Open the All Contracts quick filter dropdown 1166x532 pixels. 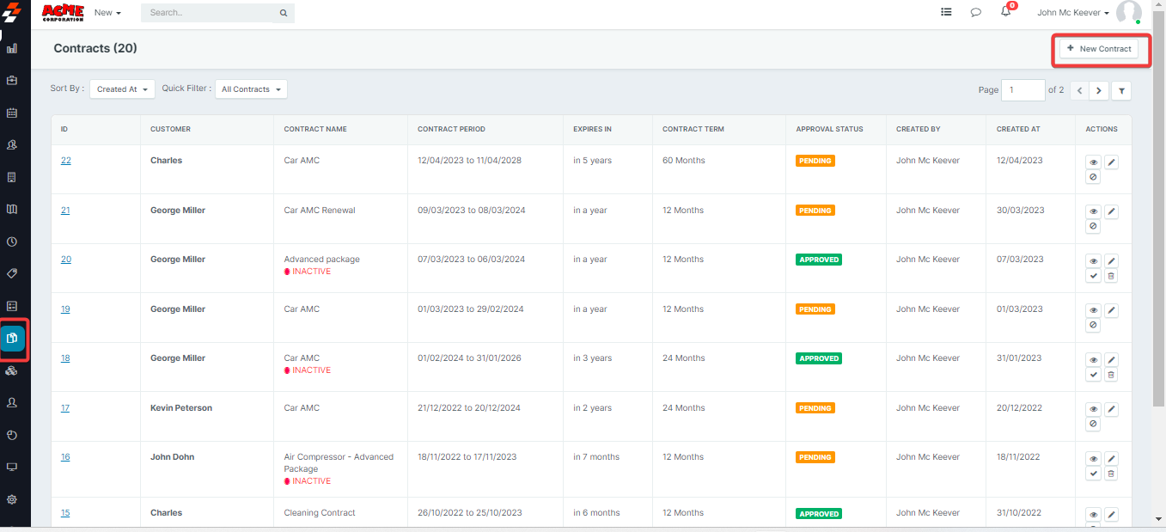tap(251, 89)
